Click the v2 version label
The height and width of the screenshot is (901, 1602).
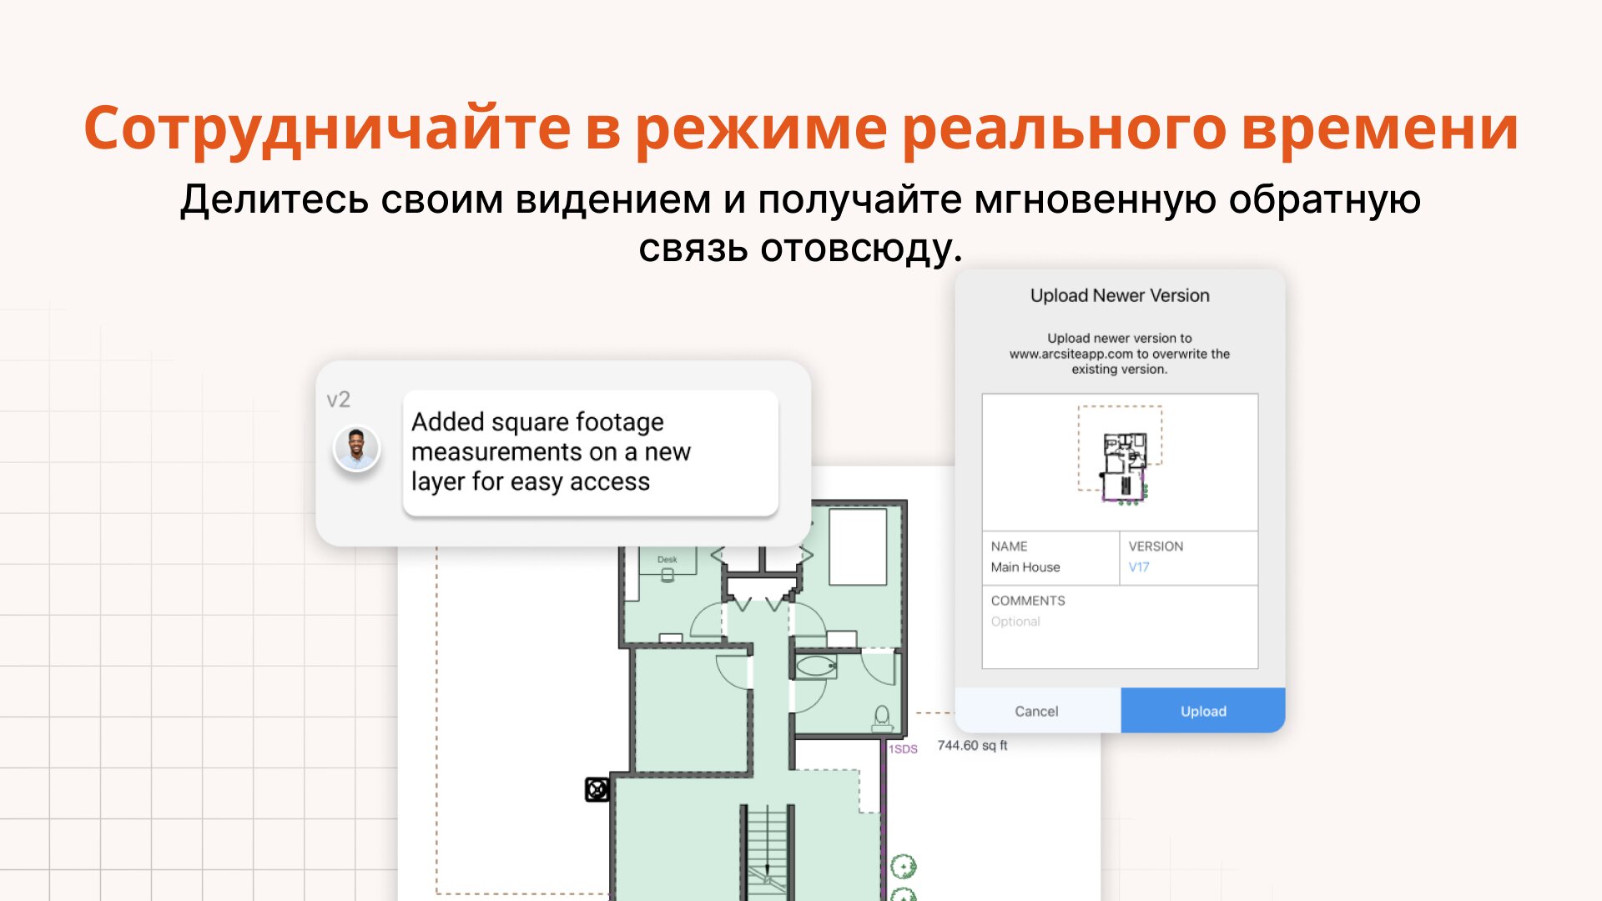pyautogui.click(x=338, y=400)
